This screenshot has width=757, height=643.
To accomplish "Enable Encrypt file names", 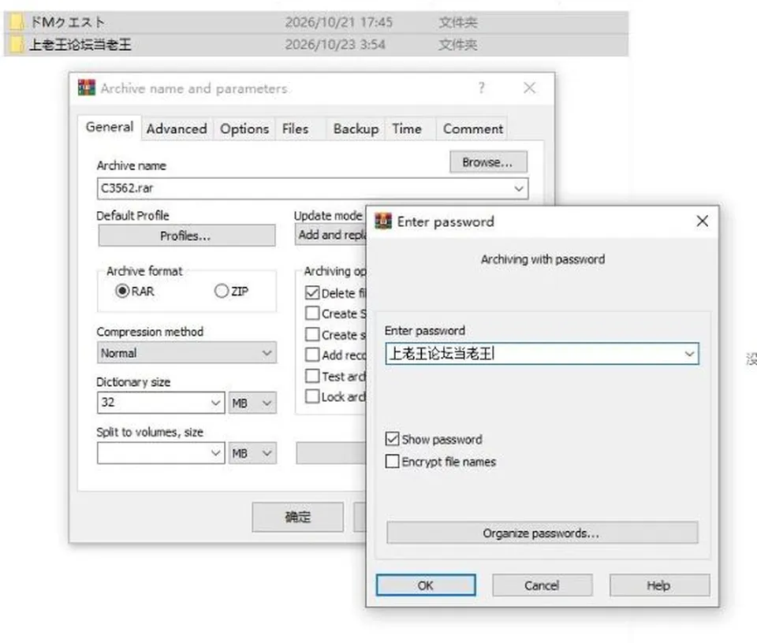I will pos(393,462).
